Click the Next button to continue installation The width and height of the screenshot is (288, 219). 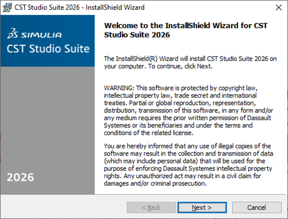[x=202, y=208]
